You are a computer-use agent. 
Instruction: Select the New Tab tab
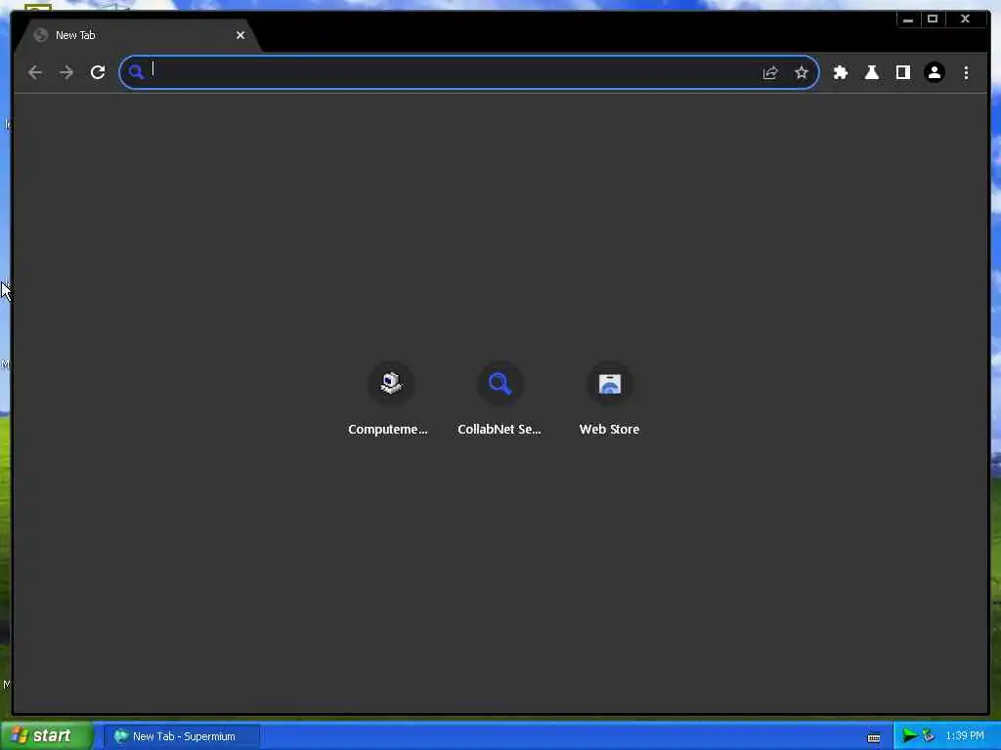(137, 36)
